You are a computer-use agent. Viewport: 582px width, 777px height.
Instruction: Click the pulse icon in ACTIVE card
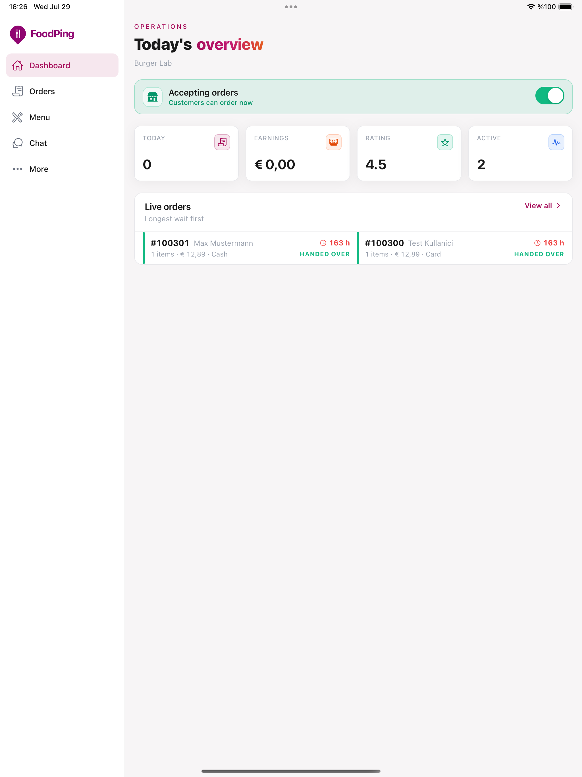[556, 142]
